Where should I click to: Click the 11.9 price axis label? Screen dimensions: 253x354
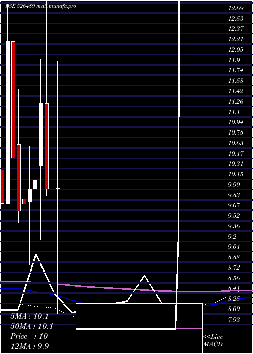(x=234, y=60)
